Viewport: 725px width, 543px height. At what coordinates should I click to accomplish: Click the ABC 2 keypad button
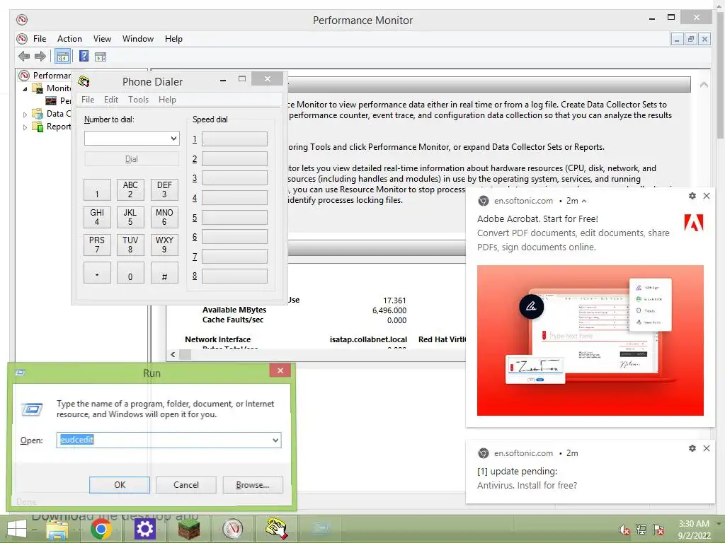[130, 189]
